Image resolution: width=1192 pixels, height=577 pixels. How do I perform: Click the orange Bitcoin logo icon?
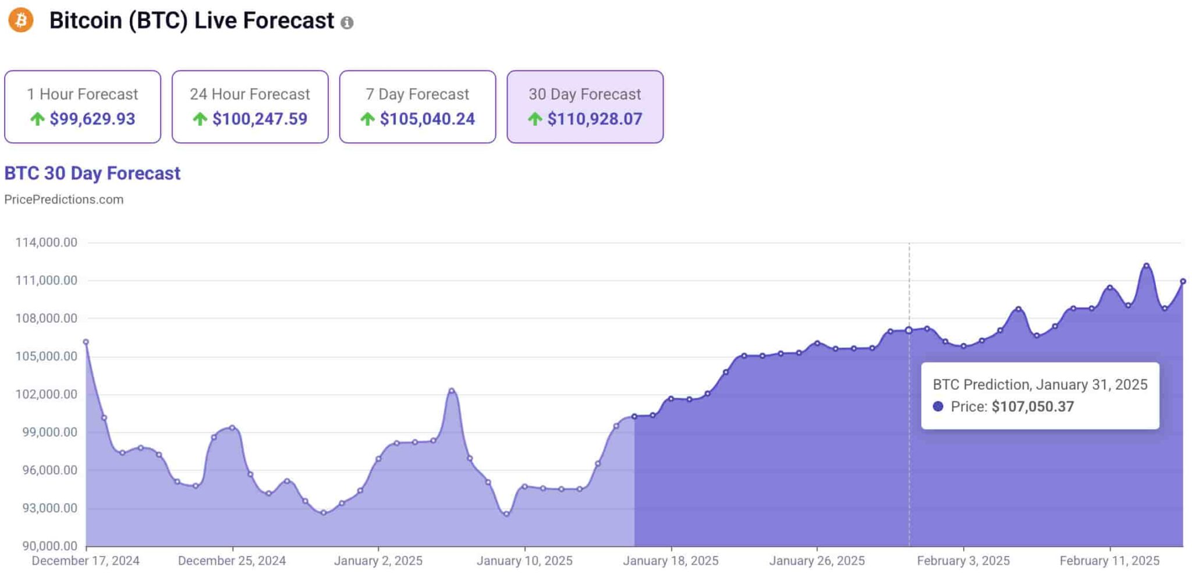(x=21, y=20)
